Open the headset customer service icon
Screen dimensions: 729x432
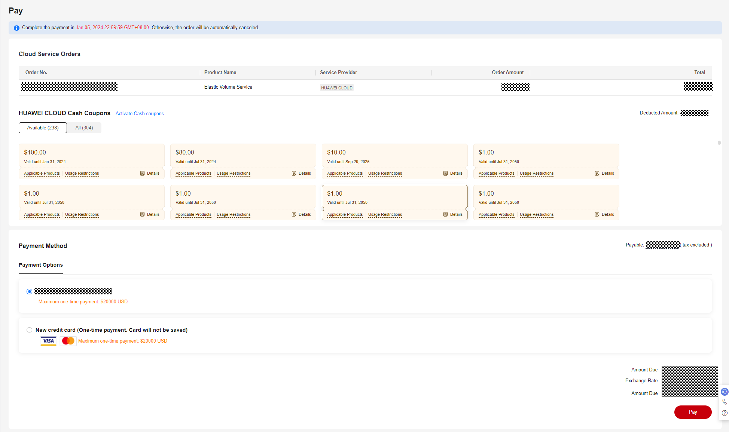(725, 392)
